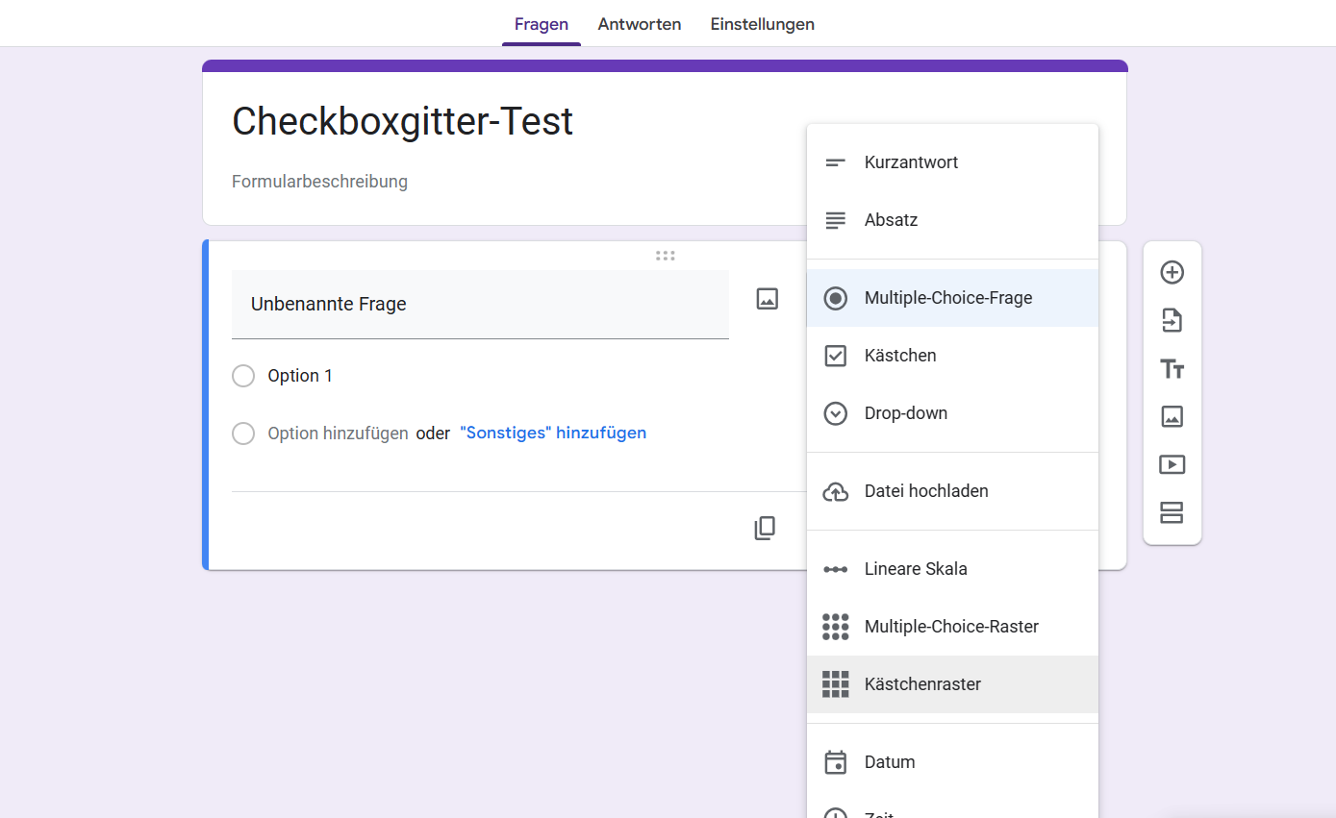Select Multiple-Choice-Raster question type
The height and width of the screenshot is (818, 1336).
tap(951, 627)
